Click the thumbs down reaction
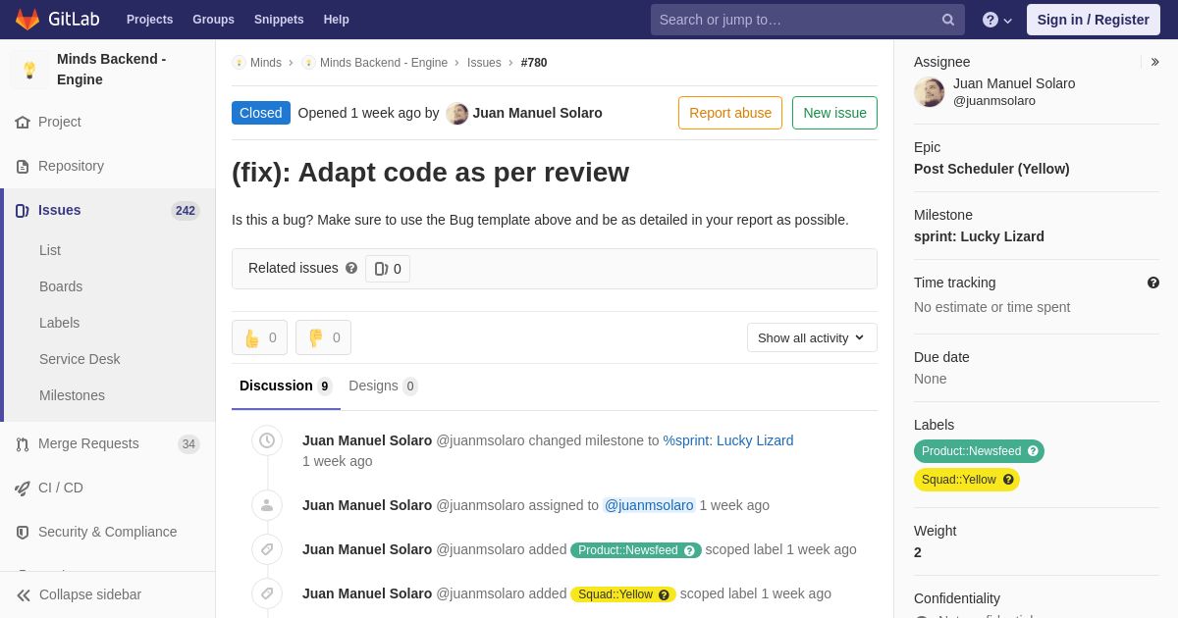This screenshot has width=1178, height=618. pos(323,337)
